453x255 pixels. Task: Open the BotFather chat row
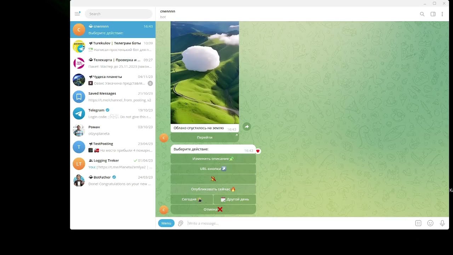(x=113, y=181)
